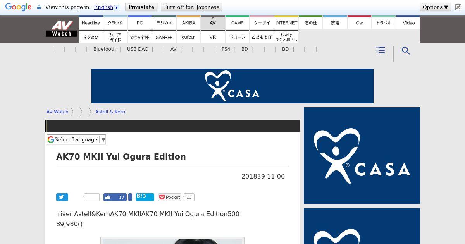The width and height of the screenshot is (465, 244).
Task: Select the AV nav tab
Action: [213, 22]
